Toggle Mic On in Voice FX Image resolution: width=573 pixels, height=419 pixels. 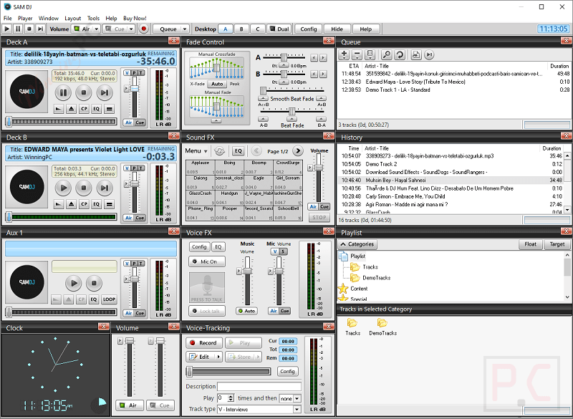207,261
